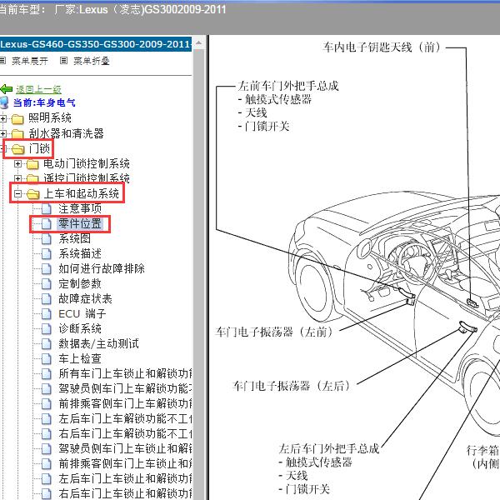500x500 pixels.
Task: Open the 诊断系统 document
Action: click(80, 328)
